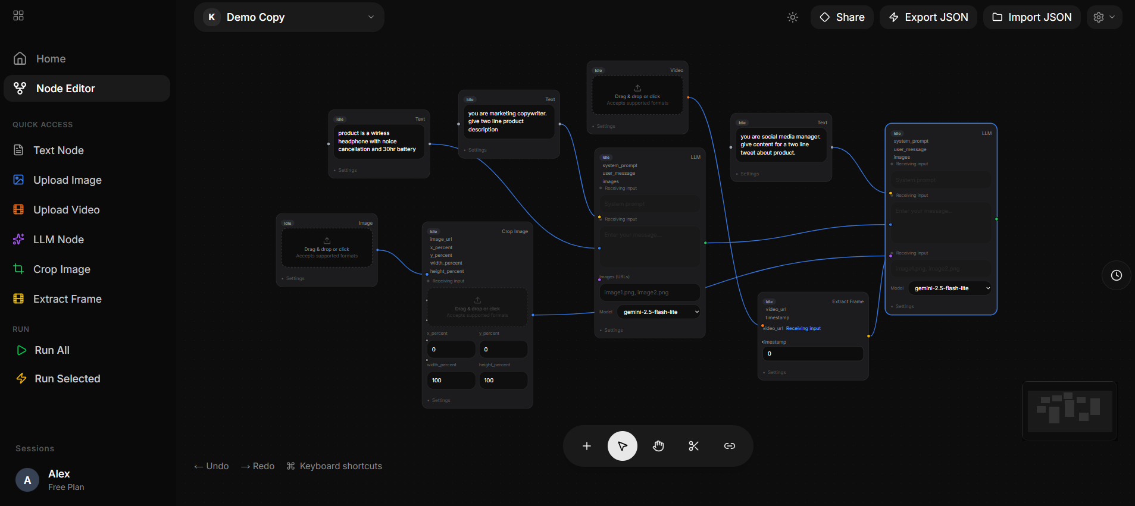Screen dimensions: 1135x506
Task: Open the history clock icon
Action: coord(1116,275)
